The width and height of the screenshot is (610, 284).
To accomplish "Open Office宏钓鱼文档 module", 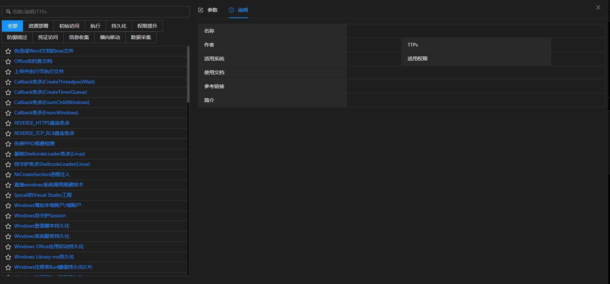I will pyautogui.click(x=33, y=61).
